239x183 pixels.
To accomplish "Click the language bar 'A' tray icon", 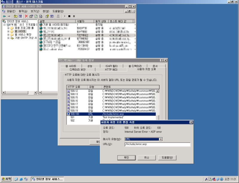I will point(206,179).
